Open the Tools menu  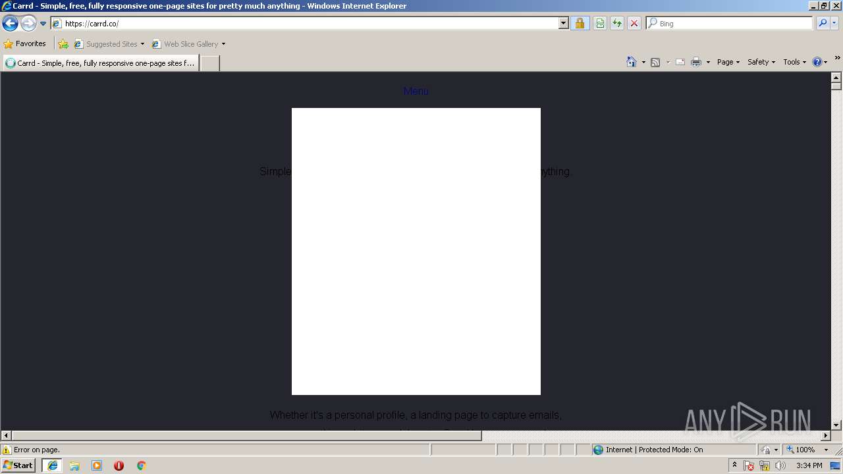click(x=794, y=62)
